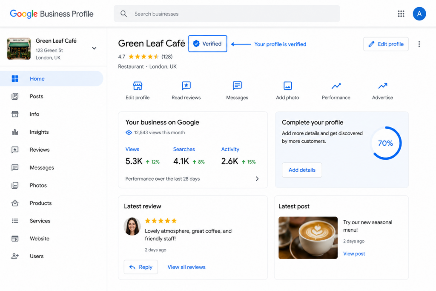
Task: Click '12,543 views this month' text
Action: (x=160, y=133)
